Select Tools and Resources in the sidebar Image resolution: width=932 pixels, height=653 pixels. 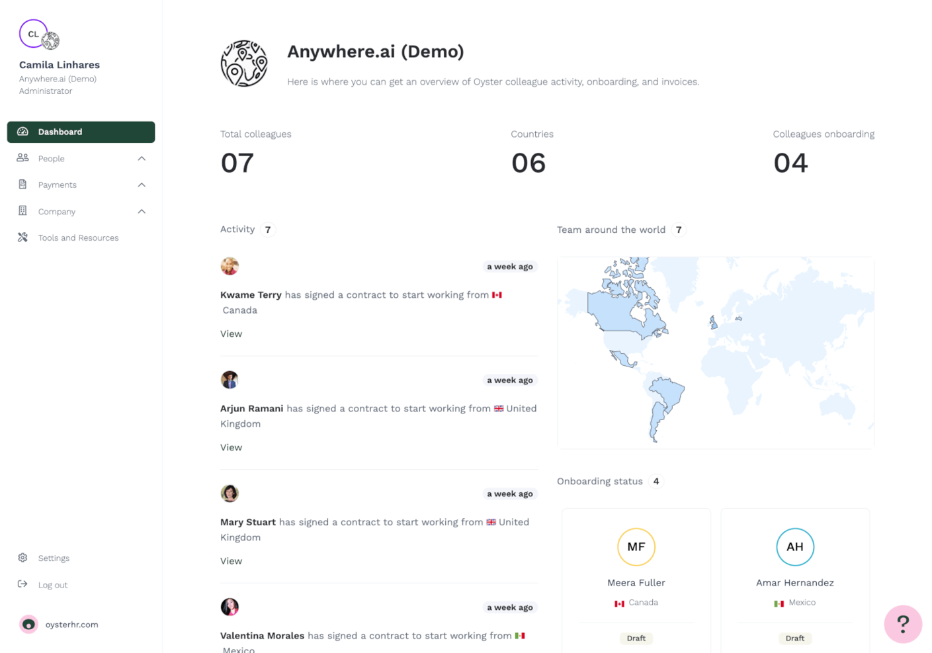[x=78, y=238]
